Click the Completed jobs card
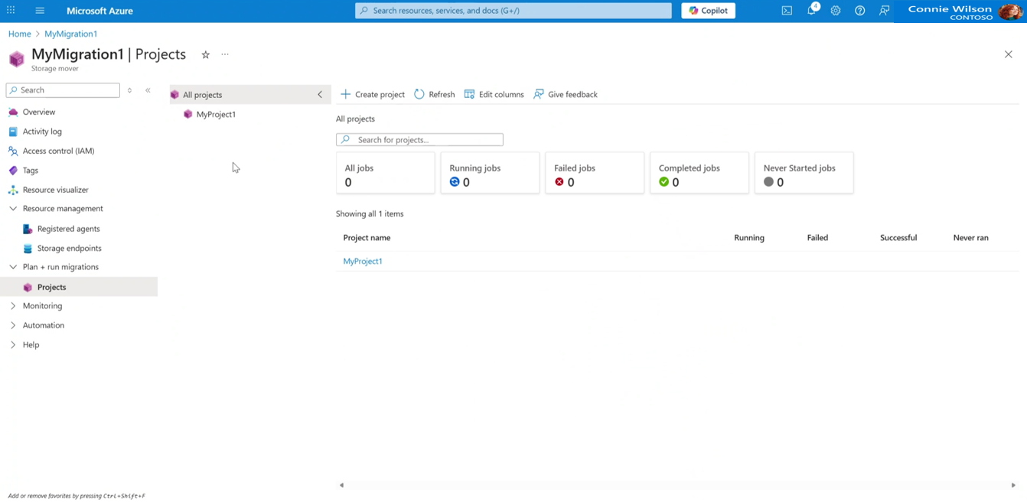 pos(699,173)
